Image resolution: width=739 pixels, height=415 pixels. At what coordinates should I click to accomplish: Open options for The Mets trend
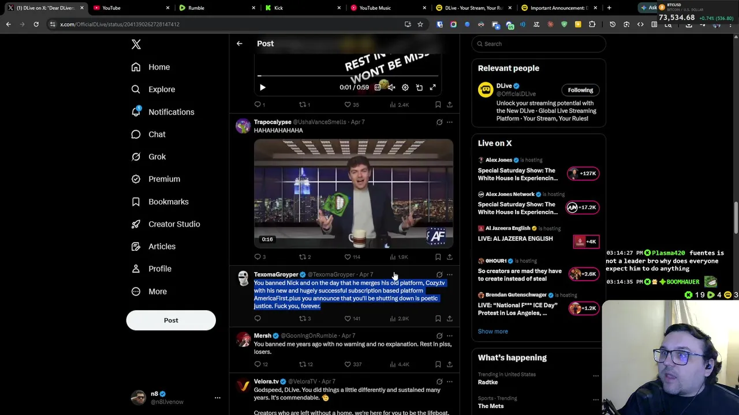coord(596,399)
